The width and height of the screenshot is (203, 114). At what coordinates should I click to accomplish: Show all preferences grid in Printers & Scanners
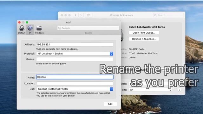(x=88, y=15)
